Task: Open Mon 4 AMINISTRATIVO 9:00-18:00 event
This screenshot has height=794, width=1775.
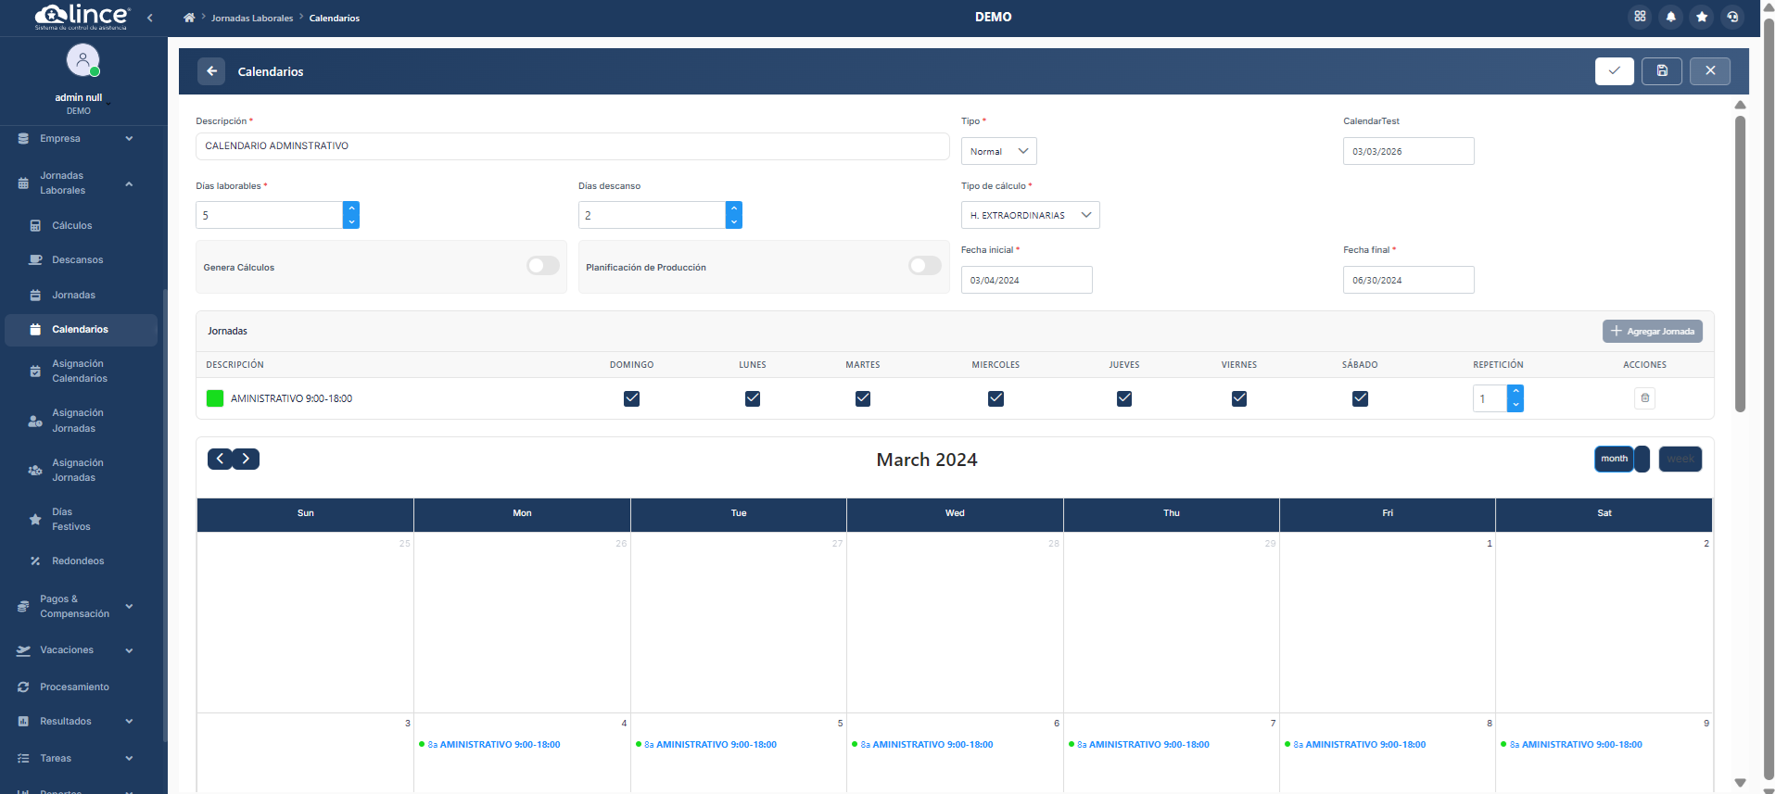Action: tap(491, 744)
